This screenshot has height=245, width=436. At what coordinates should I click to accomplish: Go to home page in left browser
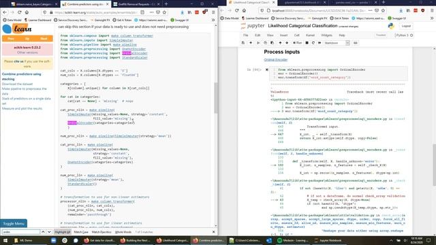click(27, 12)
